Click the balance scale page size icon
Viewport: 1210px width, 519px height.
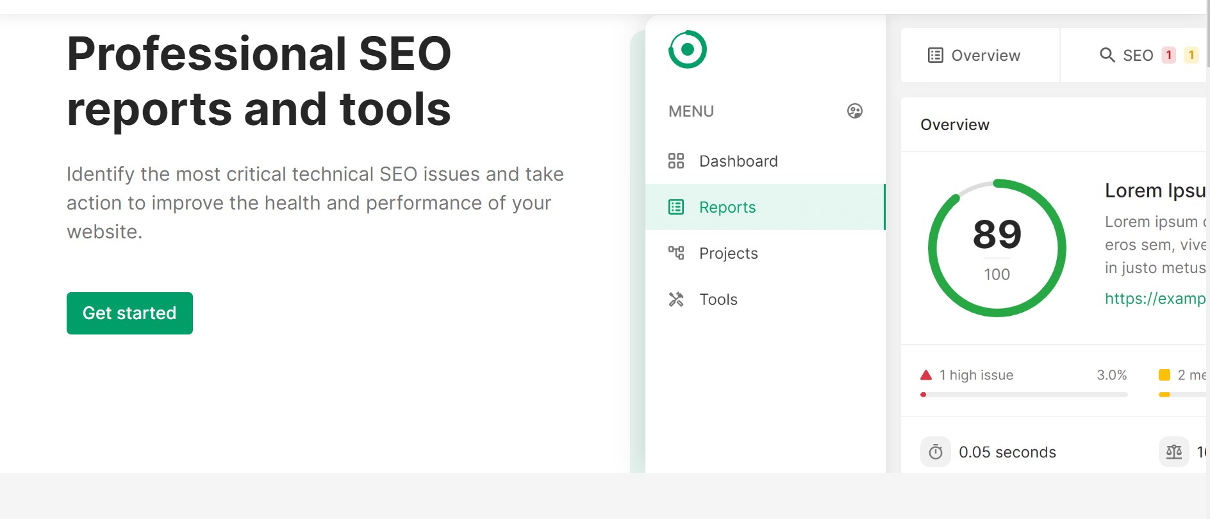point(1173,452)
